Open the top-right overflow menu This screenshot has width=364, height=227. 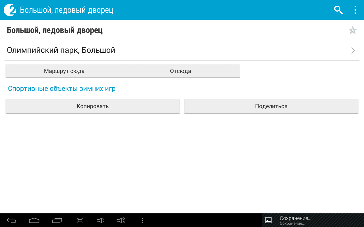pyautogui.click(x=355, y=10)
